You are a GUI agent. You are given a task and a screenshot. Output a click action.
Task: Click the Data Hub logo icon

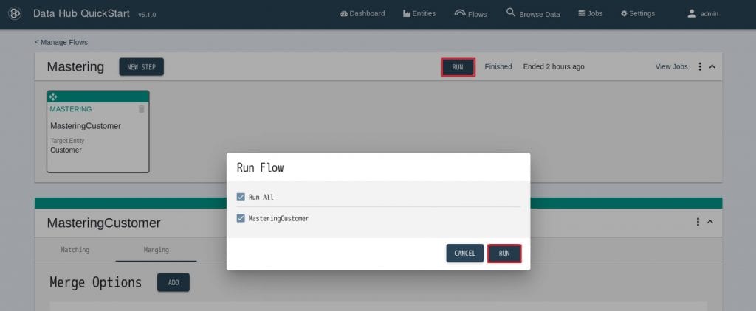tap(15, 14)
